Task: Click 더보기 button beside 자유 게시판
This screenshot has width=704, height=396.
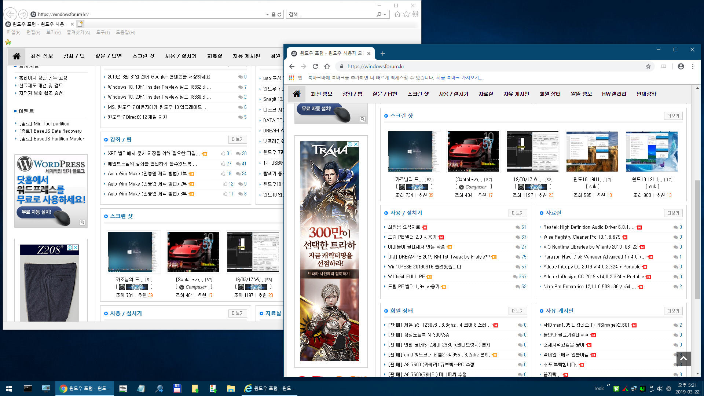Action: [x=673, y=311]
